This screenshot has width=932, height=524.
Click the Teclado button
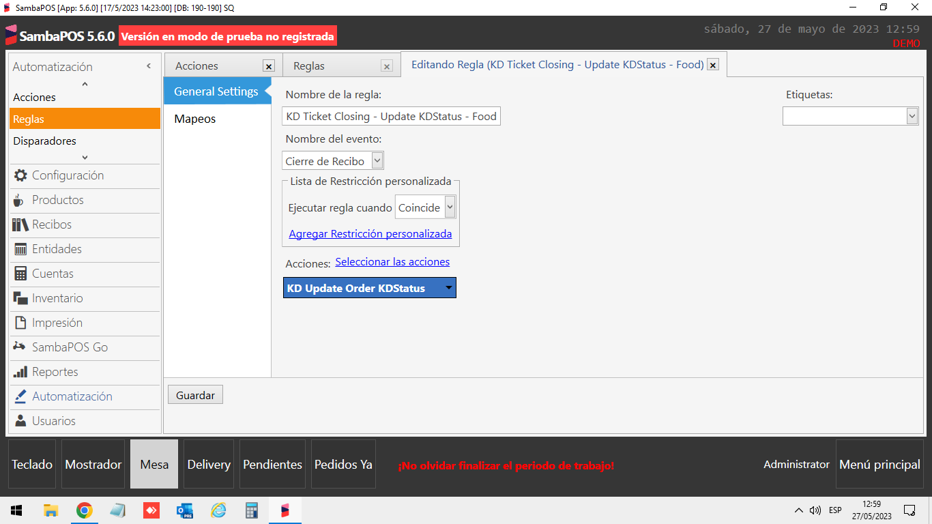[x=32, y=464]
